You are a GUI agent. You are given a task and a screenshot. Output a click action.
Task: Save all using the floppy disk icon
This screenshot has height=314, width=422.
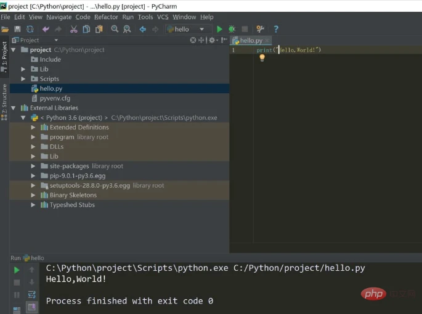(17, 29)
